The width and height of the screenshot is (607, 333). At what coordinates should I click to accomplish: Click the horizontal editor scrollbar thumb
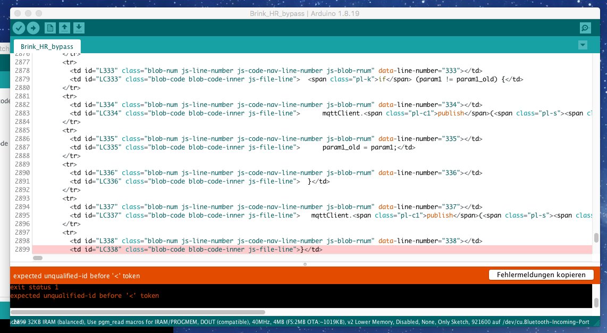coord(38,258)
